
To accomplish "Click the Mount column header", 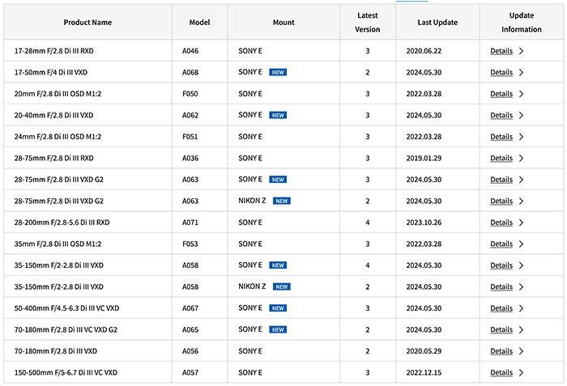I will 283,23.
